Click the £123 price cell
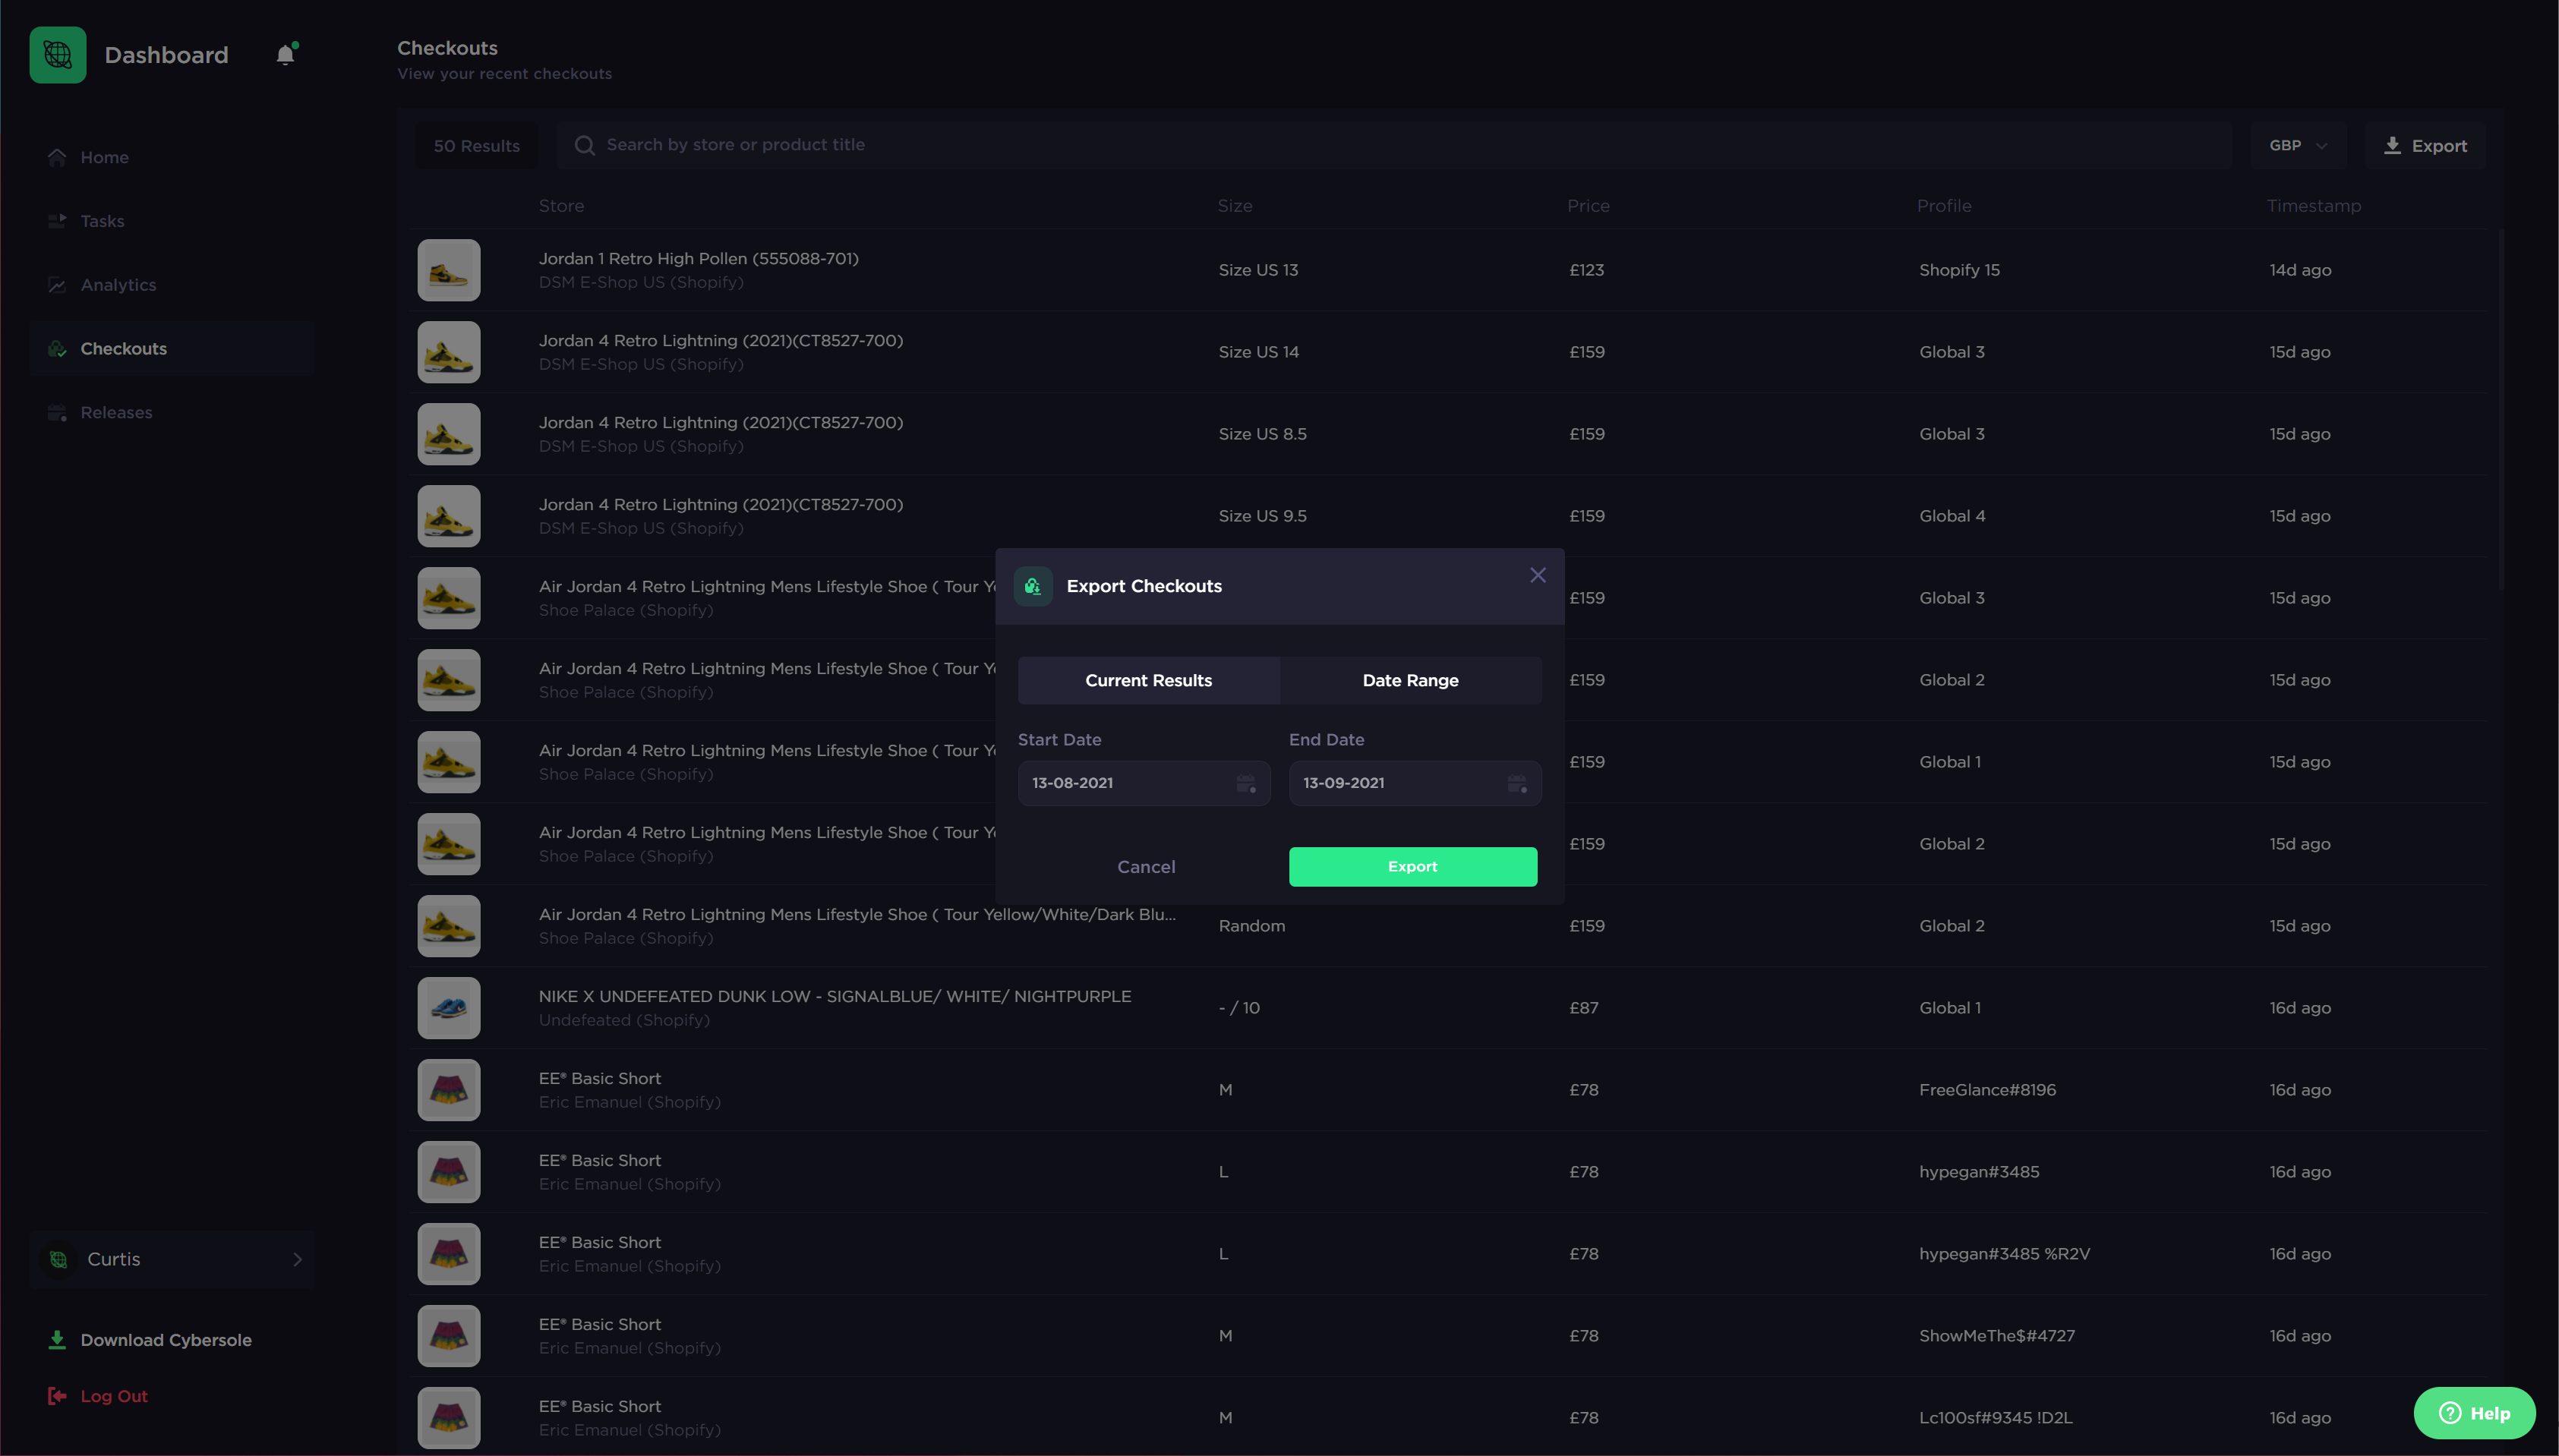 click(x=1586, y=270)
